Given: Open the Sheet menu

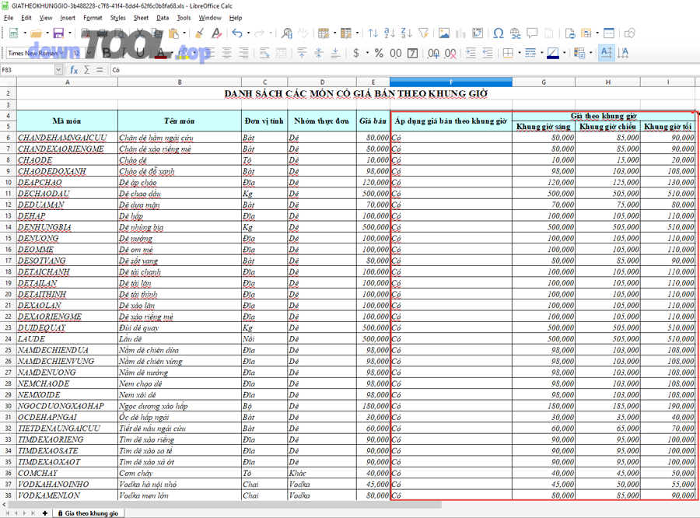Looking at the screenshot, I should tap(141, 18).
